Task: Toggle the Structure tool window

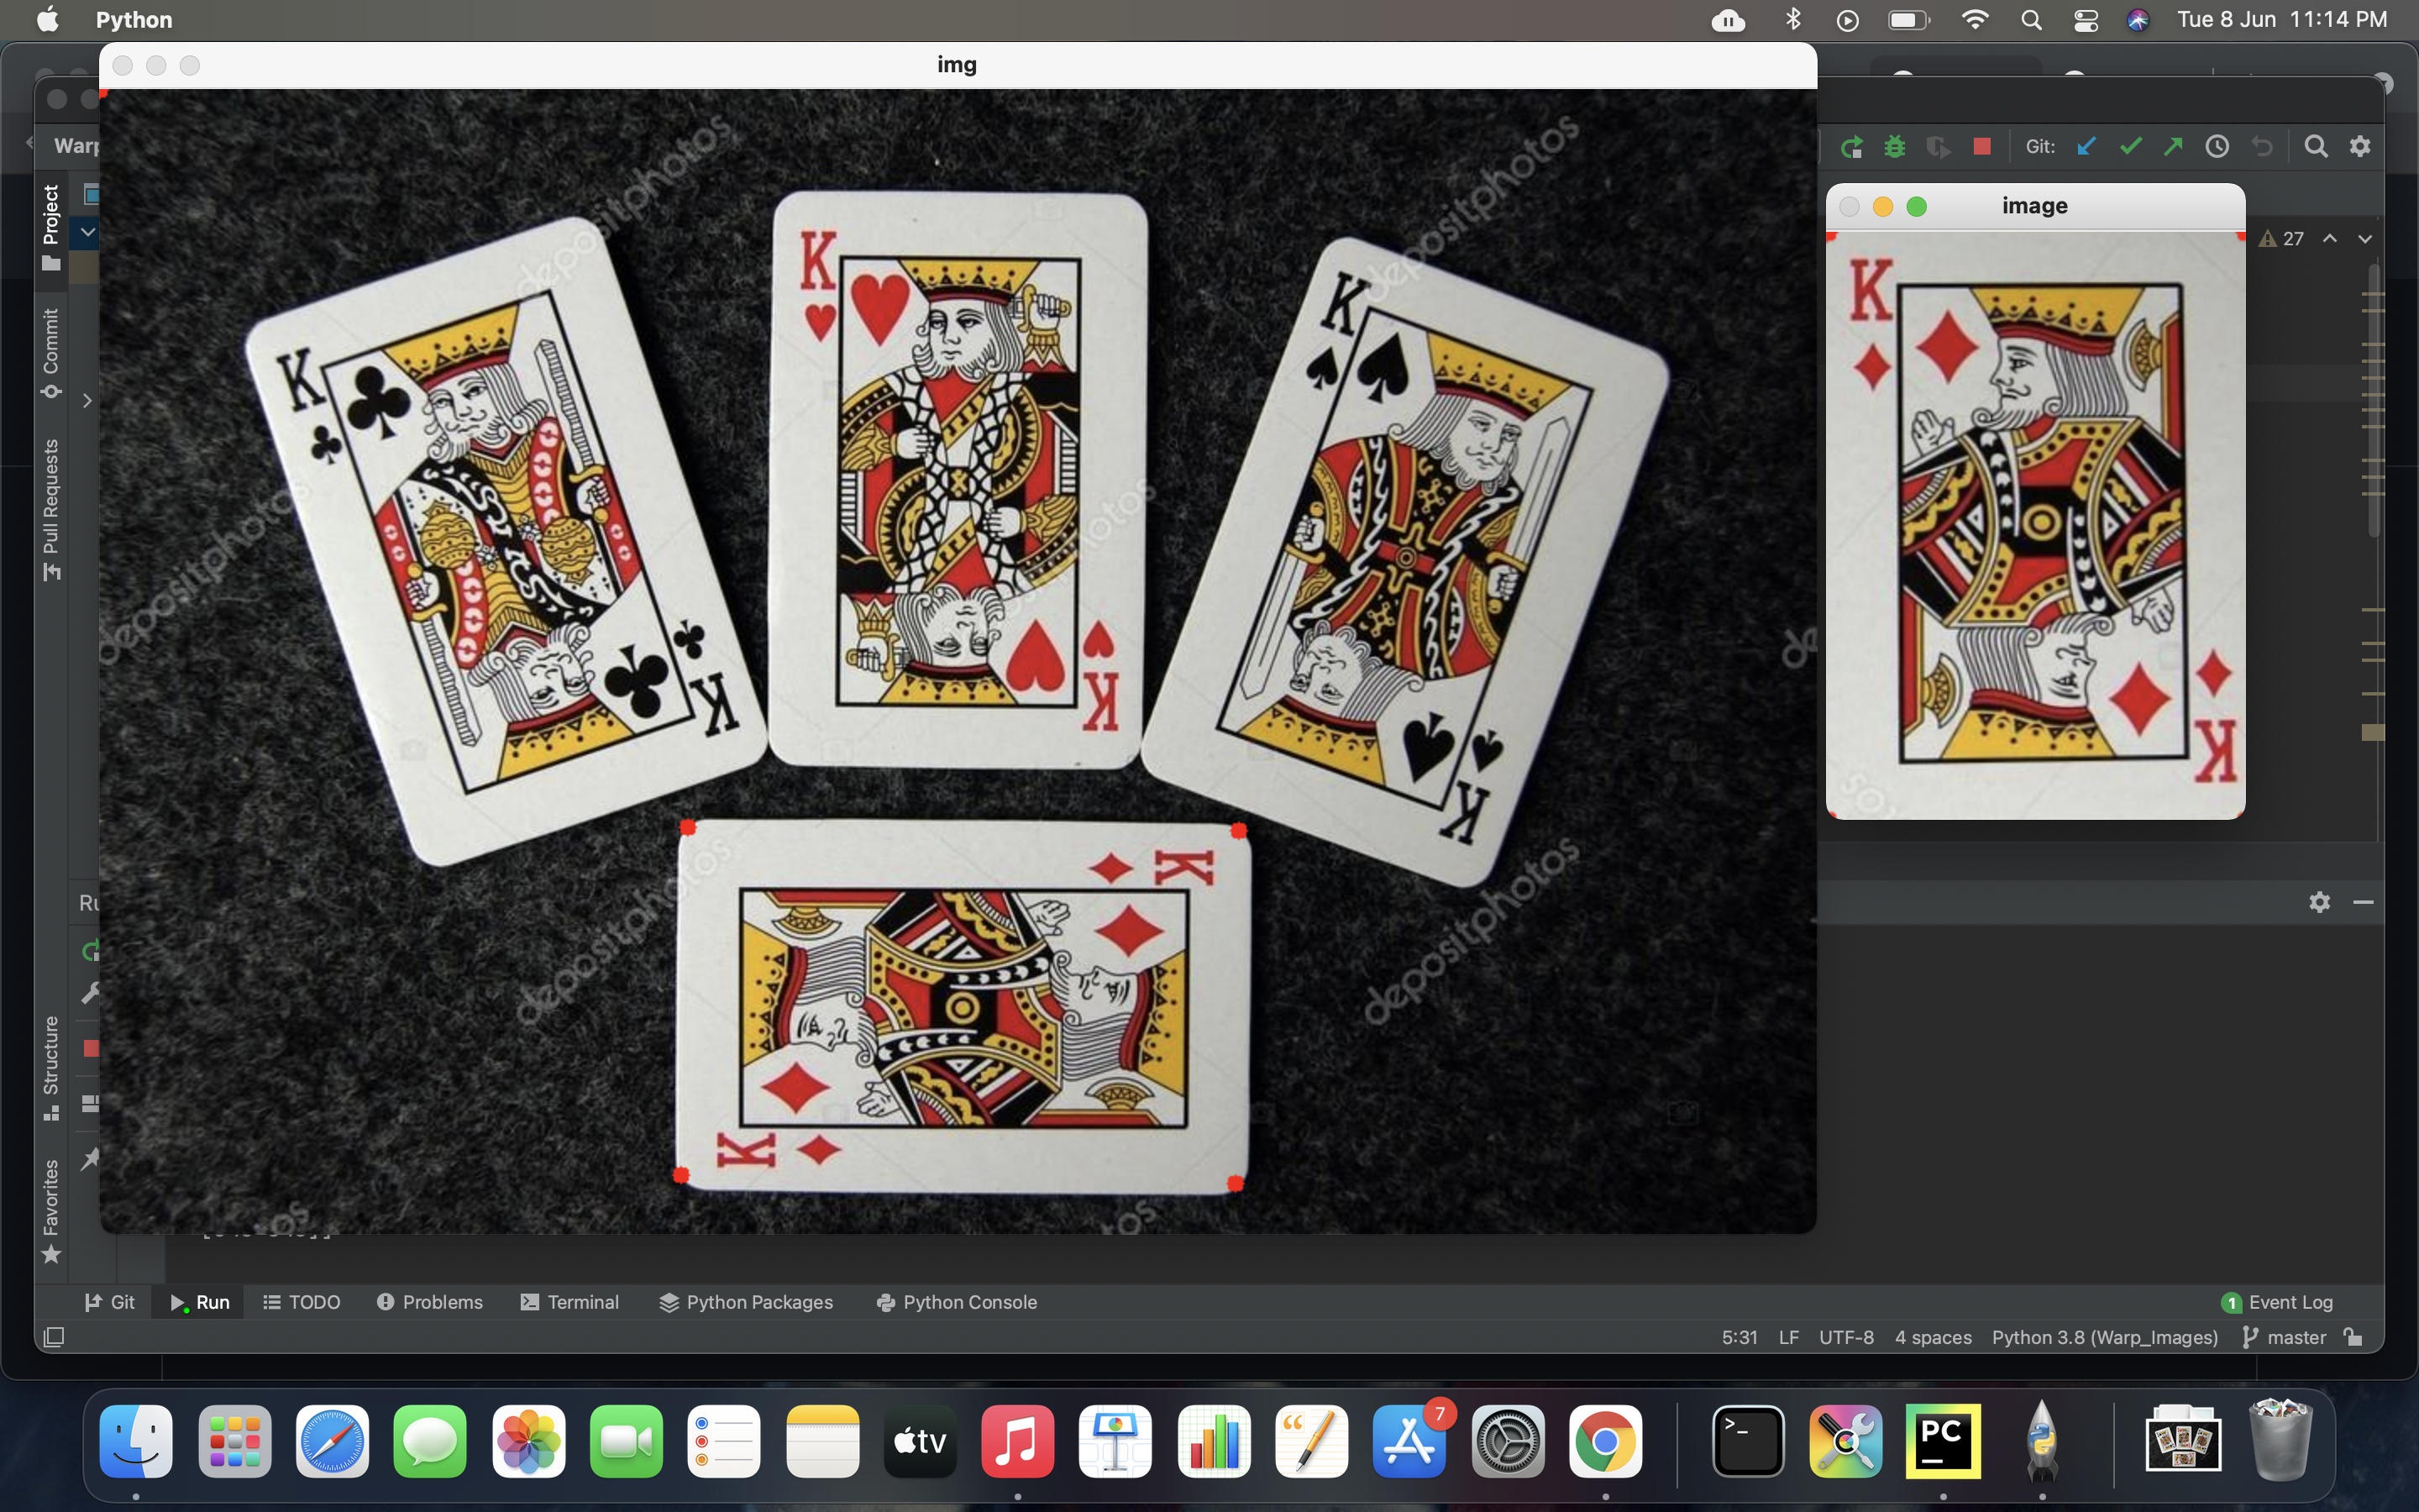Action: (x=51, y=1066)
